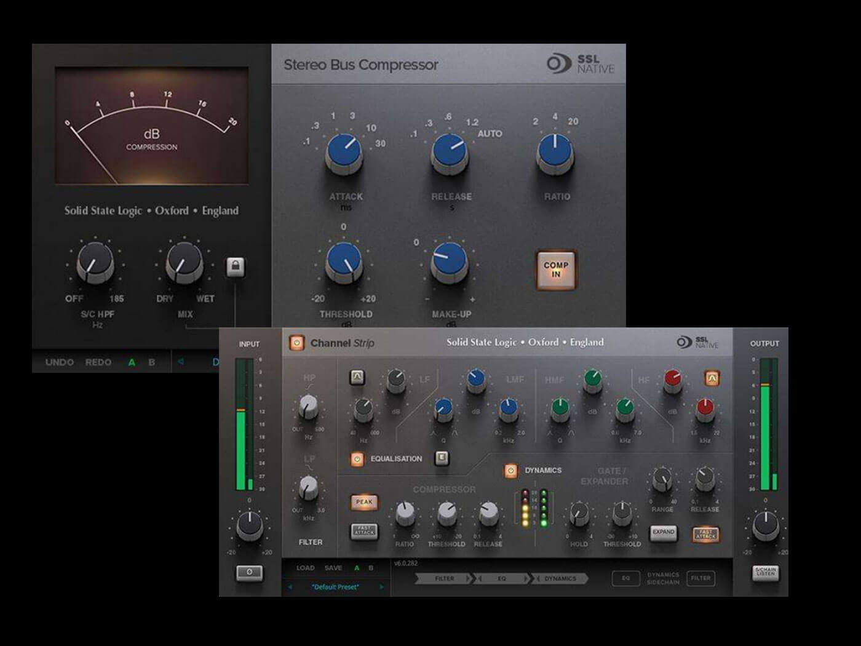Click the gate/expander Threshold knob
The image size is (861, 646).
(x=622, y=514)
